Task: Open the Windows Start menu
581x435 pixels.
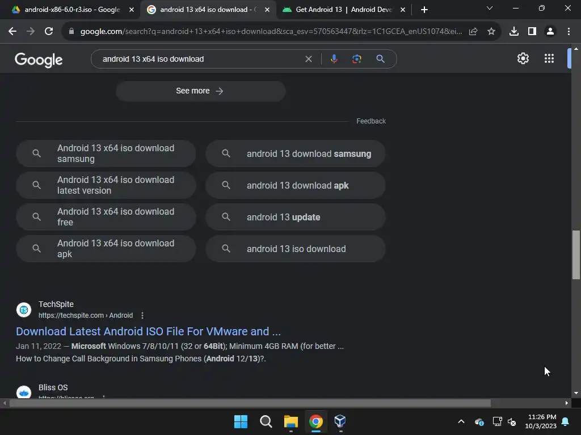Action: click(x=241, y=421)
